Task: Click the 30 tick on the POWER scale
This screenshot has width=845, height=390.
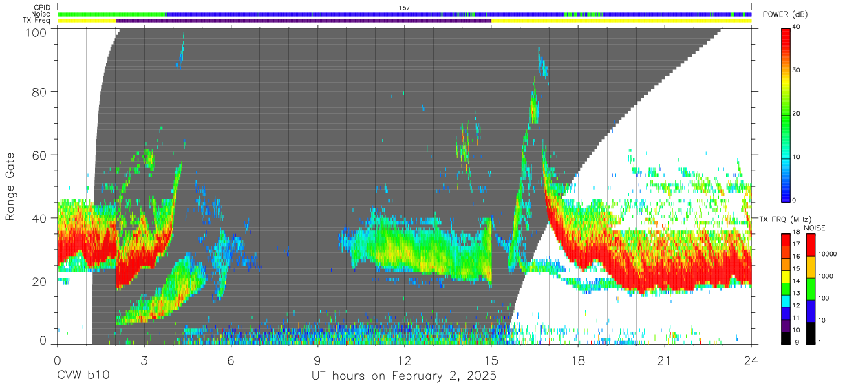Action: (797, 70)
